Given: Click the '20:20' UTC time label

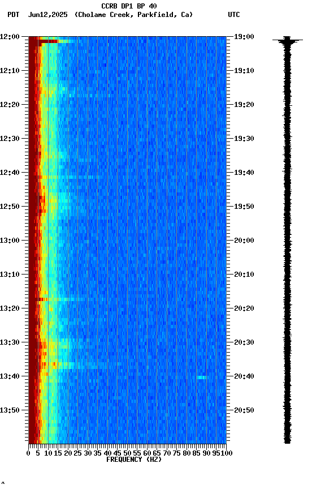Looking at the screenshot, I should pyautogui.click(x=244, y=308).
